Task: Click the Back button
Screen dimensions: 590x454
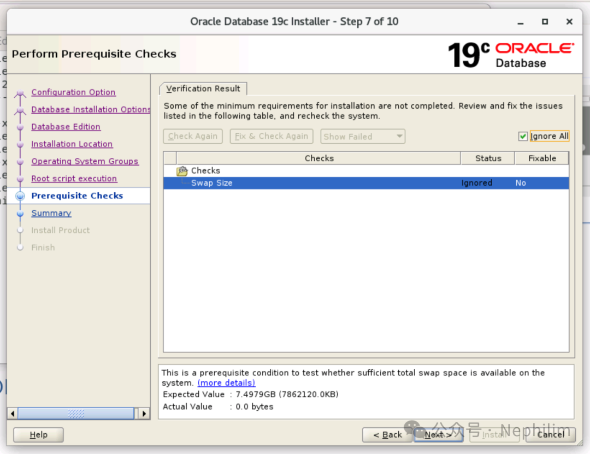Action: tap(387, 435)
